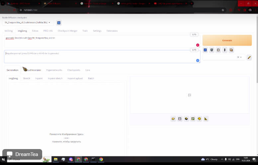This screenshot has height=165, width=258.
Task: Click the zip box icon below gallery
Action: click(x=186, y=119)
